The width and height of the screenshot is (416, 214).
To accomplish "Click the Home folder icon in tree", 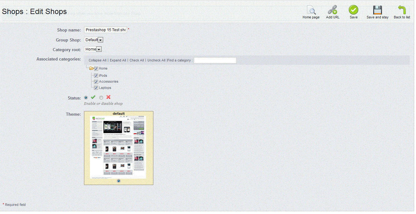I will pos(92,68).
